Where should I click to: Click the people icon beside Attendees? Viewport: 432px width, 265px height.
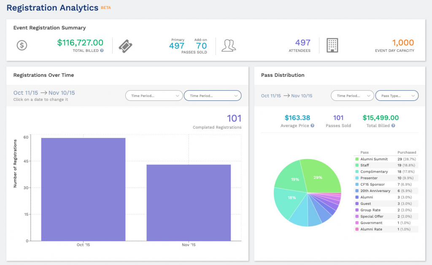(229, 46)
